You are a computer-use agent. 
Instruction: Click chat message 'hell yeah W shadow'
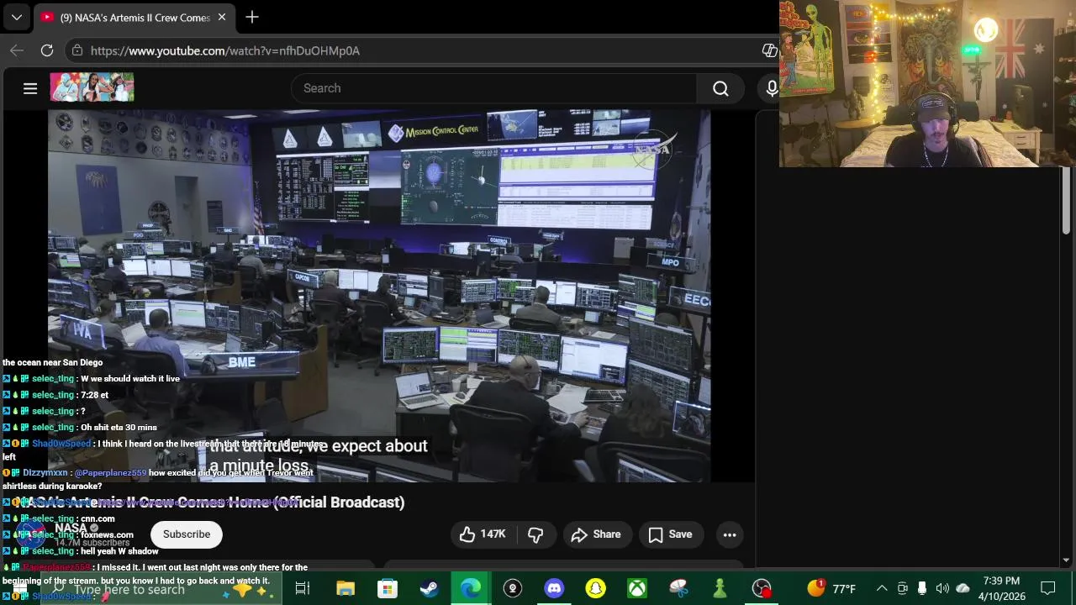[119, 551]
